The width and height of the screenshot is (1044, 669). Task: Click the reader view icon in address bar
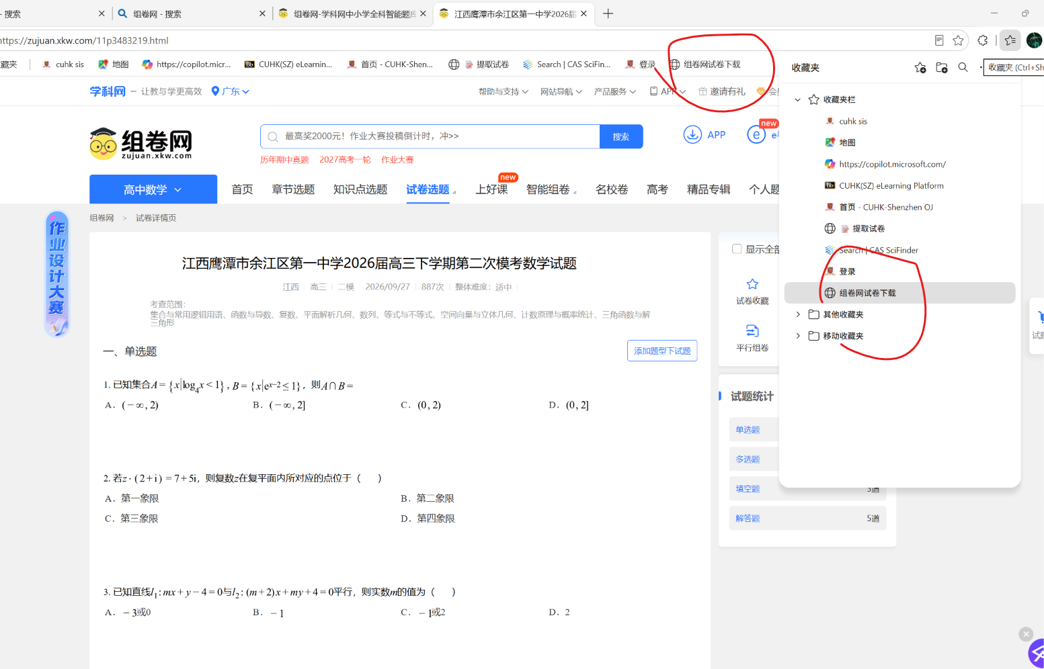(939, 40)
